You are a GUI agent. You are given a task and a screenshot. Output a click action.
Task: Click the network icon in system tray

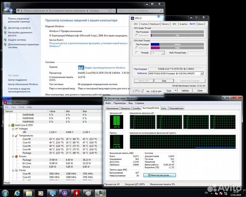pyautogui.click(x=226, y=193)
